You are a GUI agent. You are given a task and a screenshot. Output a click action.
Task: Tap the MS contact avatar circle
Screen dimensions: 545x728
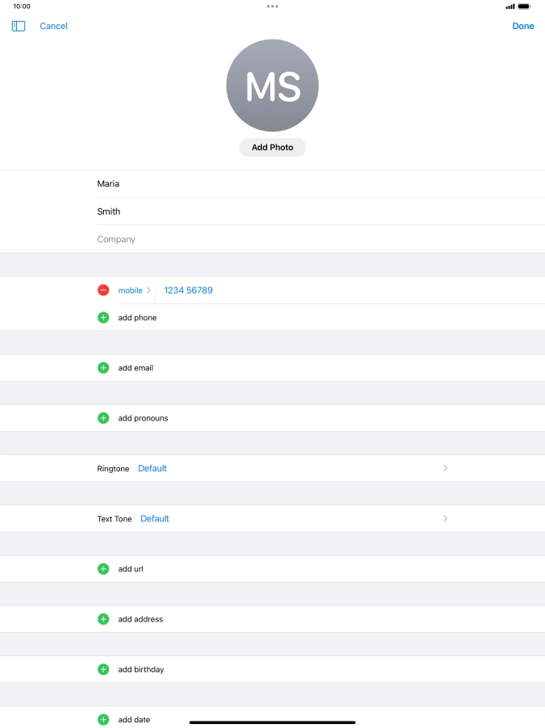(272, 86)
